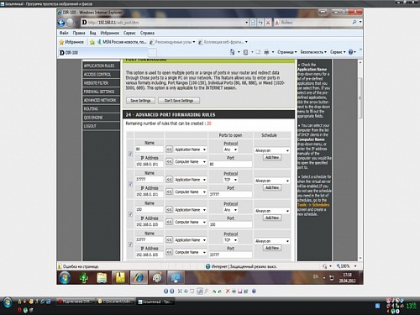Click the Internet Explorer back arrow button
Screen dimensions: 420x315
point(61,23)
